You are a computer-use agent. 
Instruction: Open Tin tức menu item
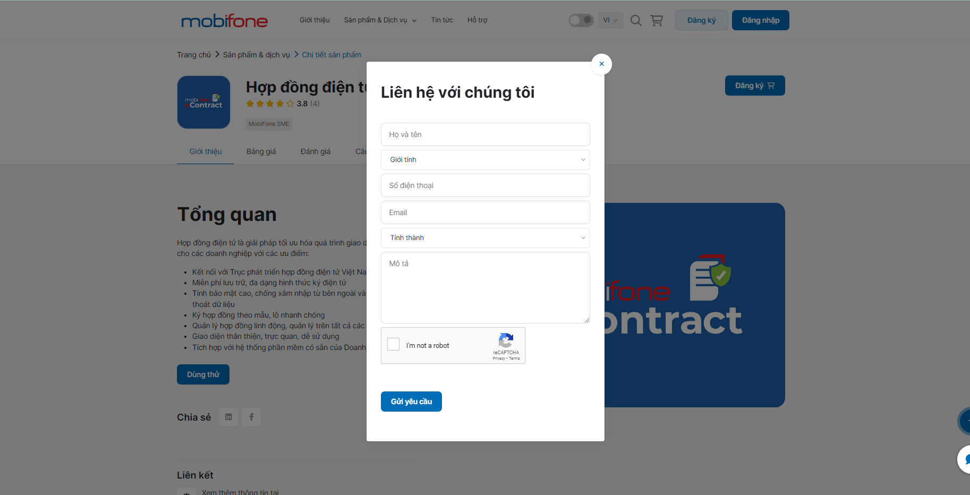pos(442,20)
